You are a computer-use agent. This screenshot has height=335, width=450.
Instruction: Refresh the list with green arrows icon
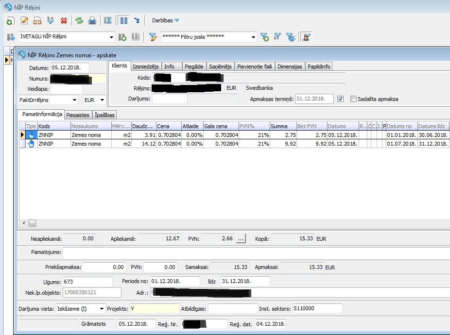pyautogui.click(x=79, y=20)
